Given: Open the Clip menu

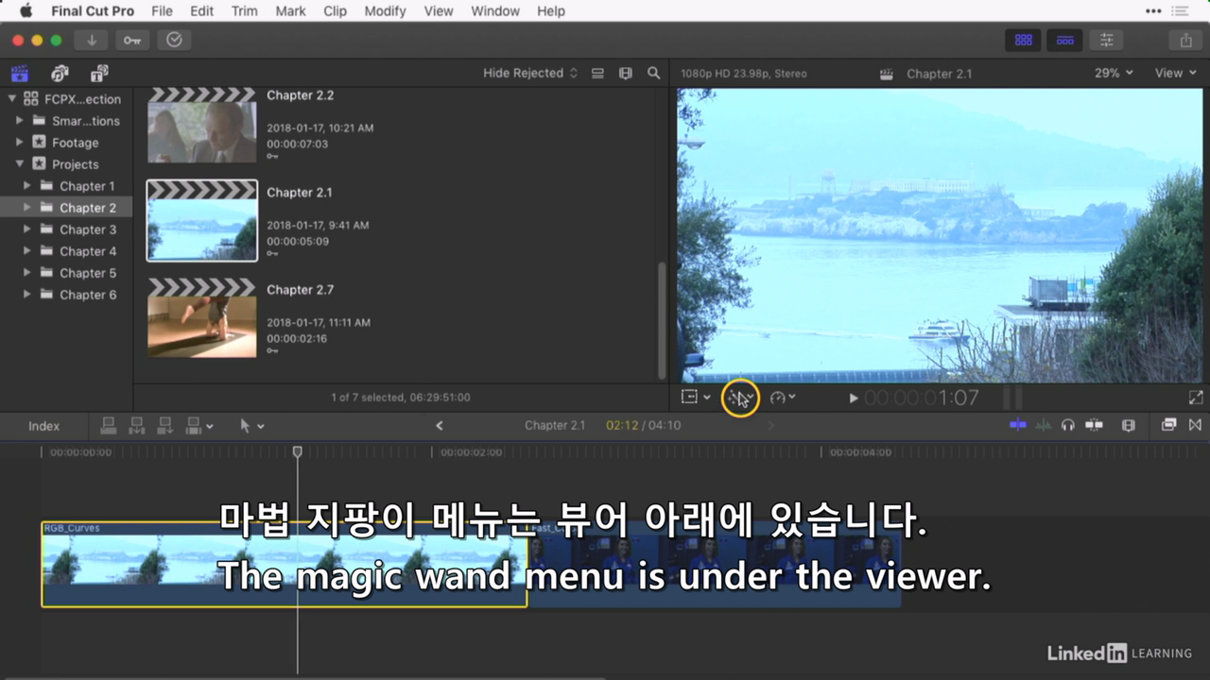Looking at the screenshot, I should coord(335,11).
